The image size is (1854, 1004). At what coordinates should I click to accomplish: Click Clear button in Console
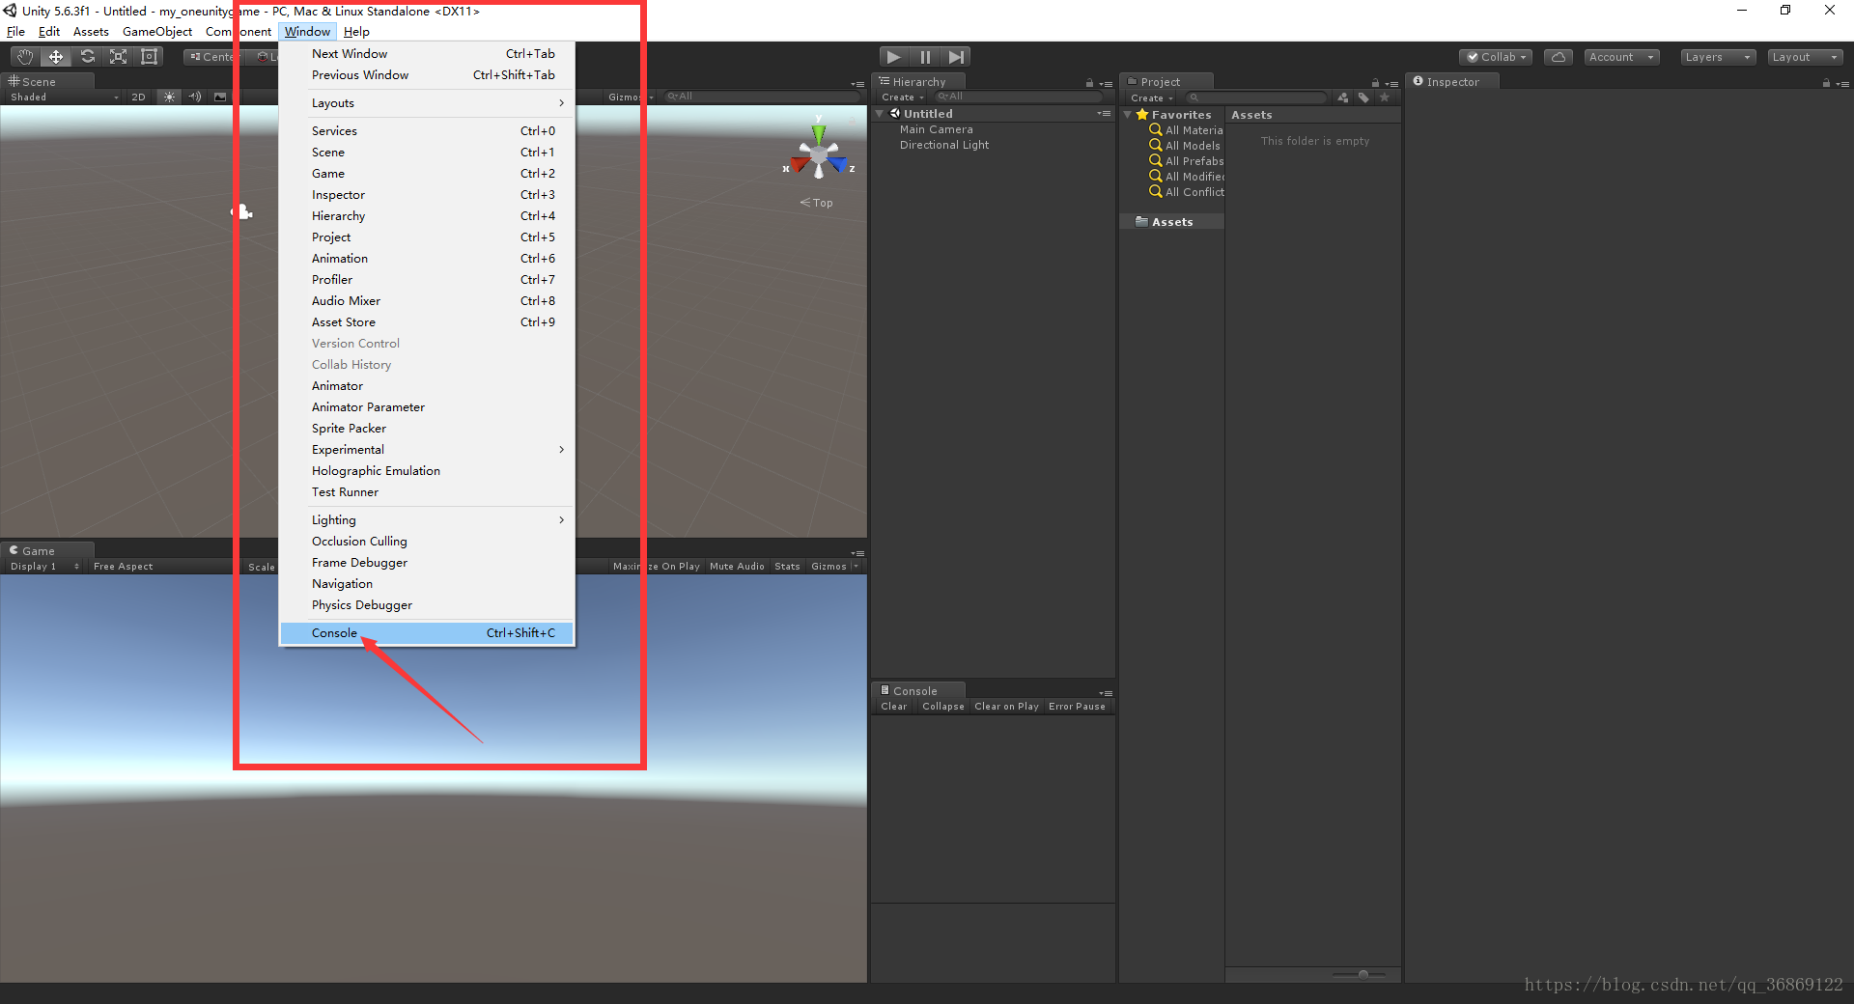894,707
